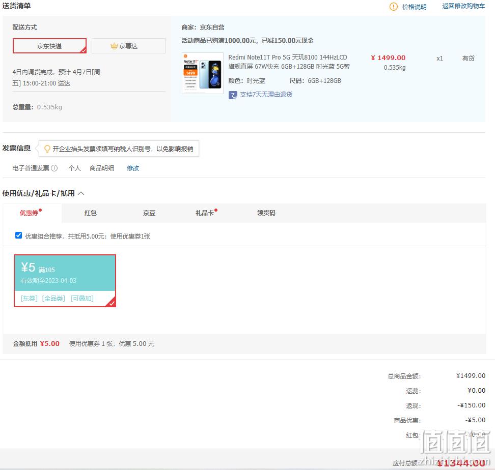Open the 价格说明 link

[x=414, y=7]
